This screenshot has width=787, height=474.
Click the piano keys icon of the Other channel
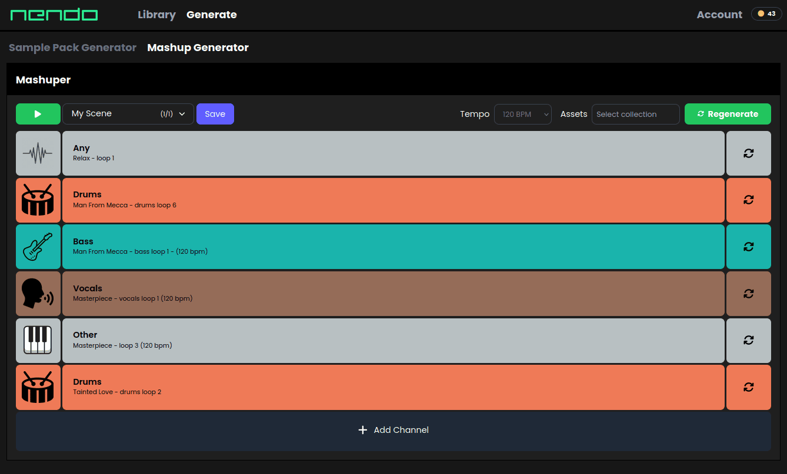coord(38,340)
